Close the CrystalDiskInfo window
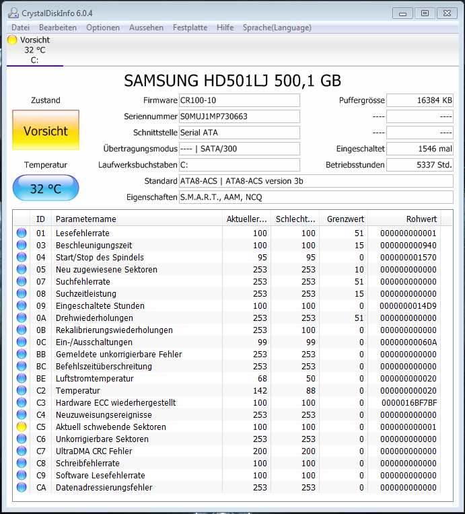 point(447,13)
